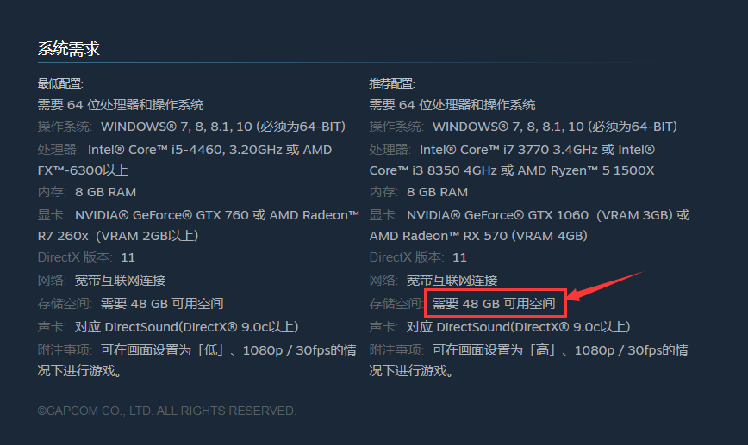This screenshot has width=748, height=445.
Task: Select the 推荐配置 label
Action: pos(391,83)
